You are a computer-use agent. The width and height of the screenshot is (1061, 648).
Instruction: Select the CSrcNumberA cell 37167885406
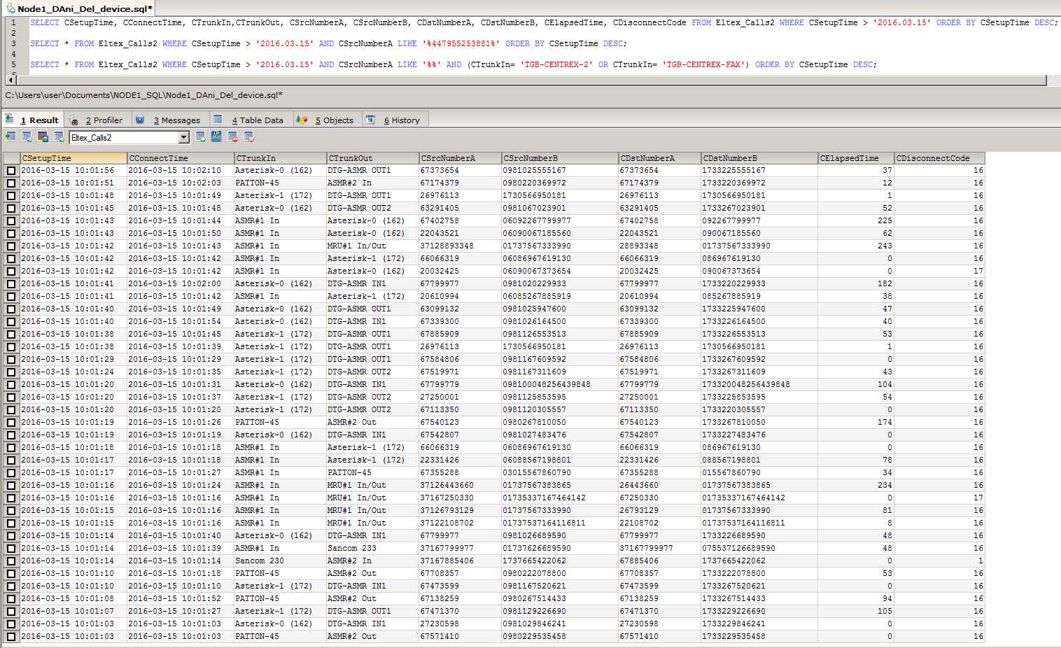pos(460,561)
